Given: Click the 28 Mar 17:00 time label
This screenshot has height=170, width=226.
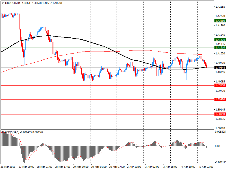Looking at the screenshot, I should click(62, 167).
